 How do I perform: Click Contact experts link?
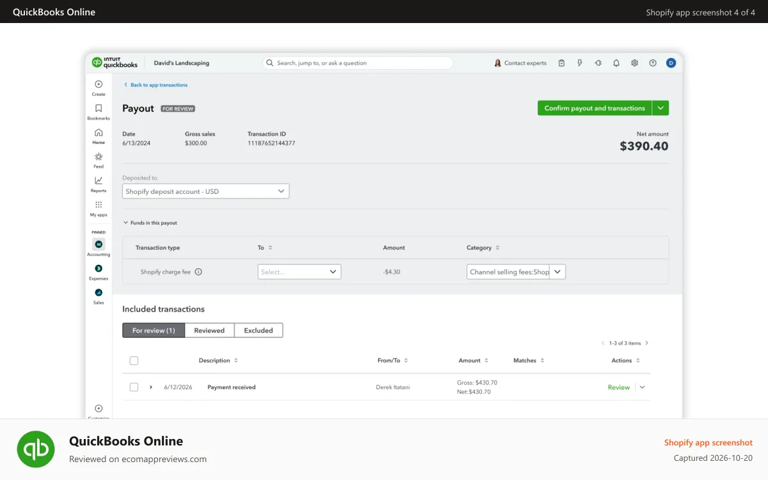[525, 63]
